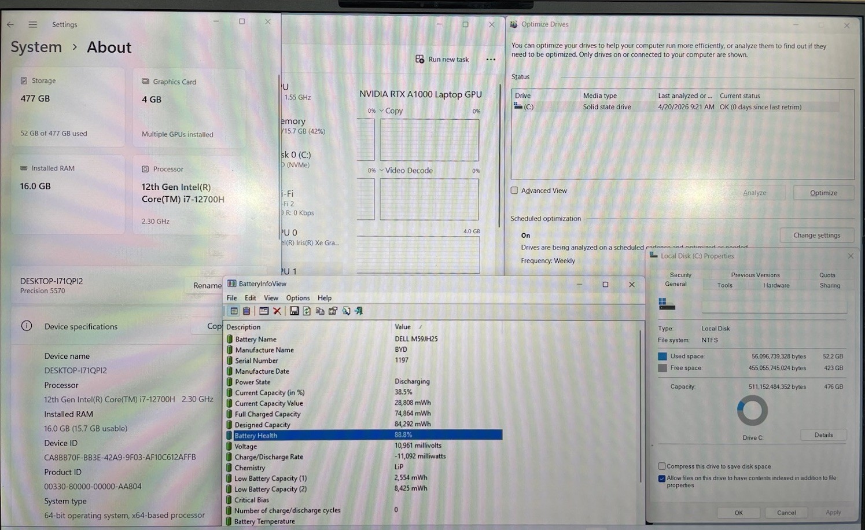Viewport: 865px width, 530px height.
Task: Click the BatteryInfoView vertical scrollbar
Action: point(641,405)
